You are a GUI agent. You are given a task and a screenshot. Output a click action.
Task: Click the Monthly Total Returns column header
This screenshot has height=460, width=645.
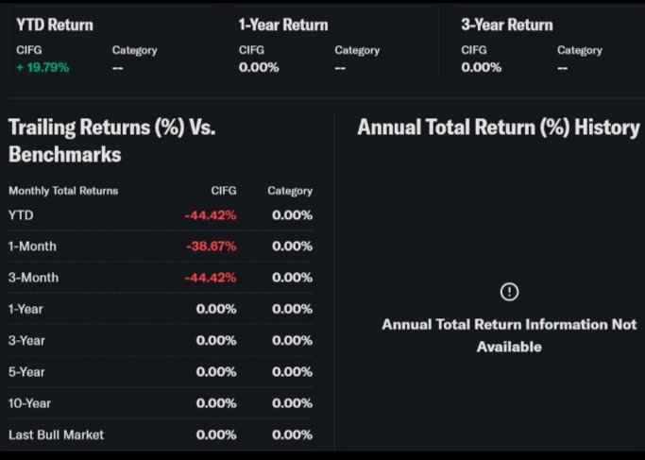(63, 191)
